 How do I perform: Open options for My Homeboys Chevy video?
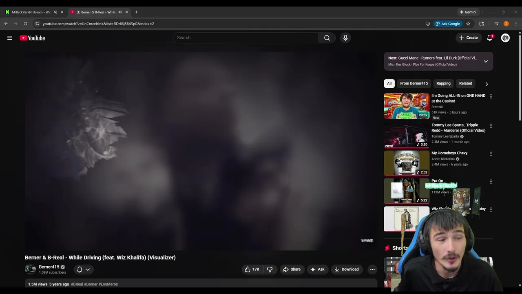[491, 154]
